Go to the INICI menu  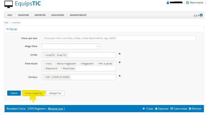coord(10,15)
